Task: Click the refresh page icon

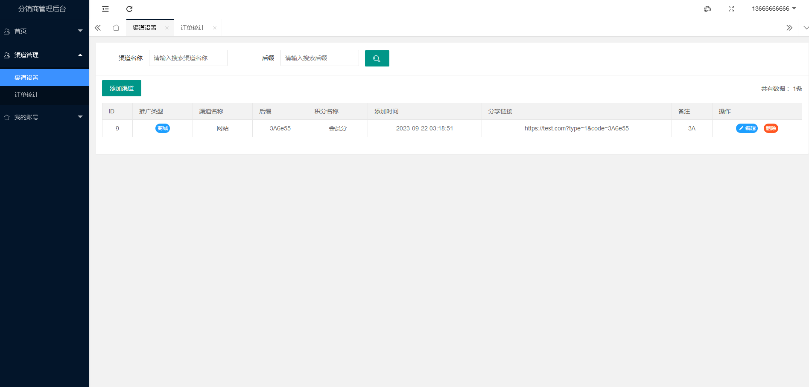Action: tap(129, 9)
